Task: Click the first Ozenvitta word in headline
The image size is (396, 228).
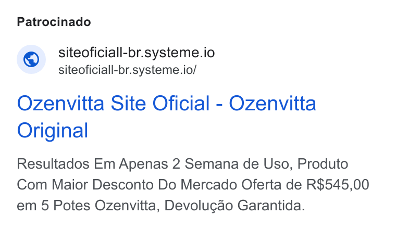Action: pyautogui.click(x=60, y=104)
